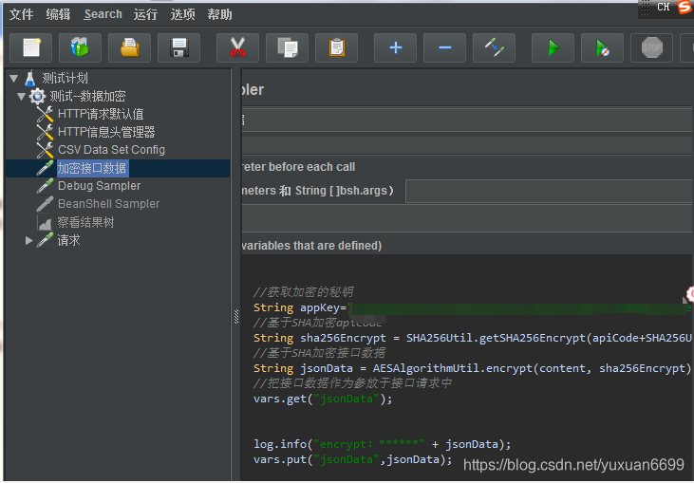Click the String appKey code line
This screenshot has height=483, width=694.
point(472,307)
